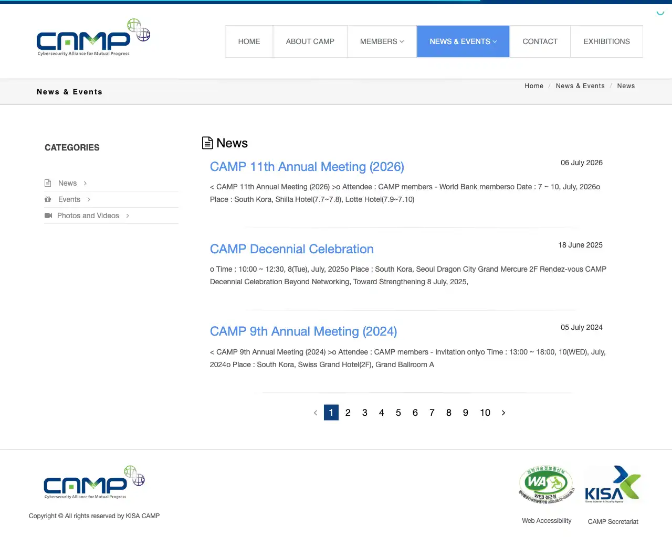The width and height of the screenshot is (672, 537).
Task: Go to page 2
Action: [348, 413]
